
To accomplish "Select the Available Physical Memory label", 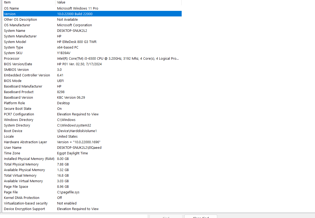I will click(x=24, y=170).
